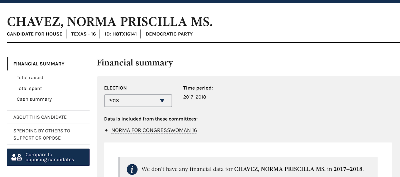This screenshot has height=177, width=400.
Task: Jump to Total spent section
Action: pos(29,88)
